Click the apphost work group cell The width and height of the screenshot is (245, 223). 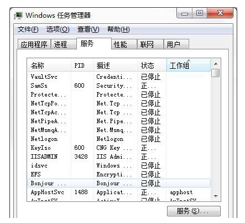coord(181,192)
